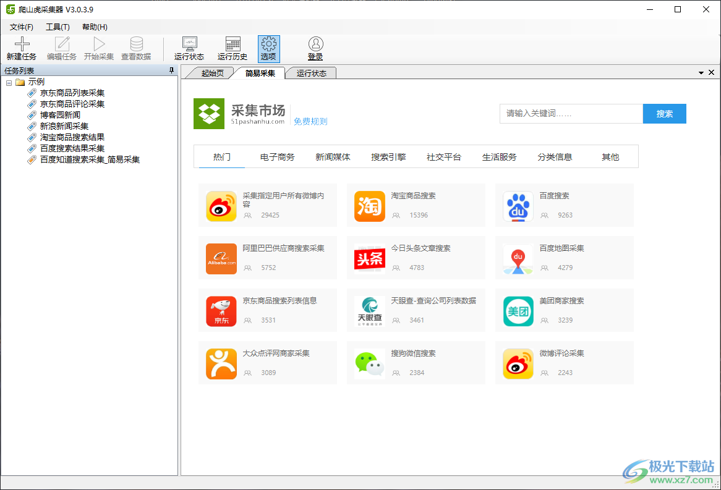Click the 51pashanhu.com text under 采集市场
This screenshot has height=490, width=721.
[x=257, y=122]
